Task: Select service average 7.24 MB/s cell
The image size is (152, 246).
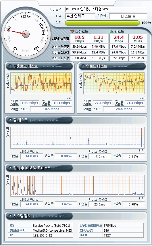Action: coord(138,47)
